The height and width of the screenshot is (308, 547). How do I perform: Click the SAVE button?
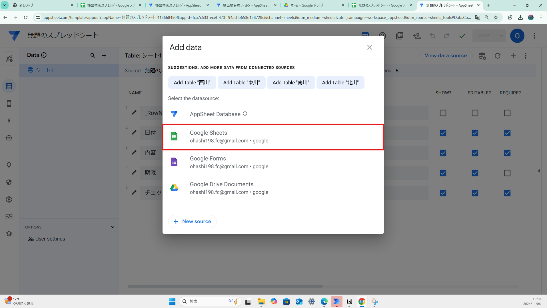tap(484, 36)
